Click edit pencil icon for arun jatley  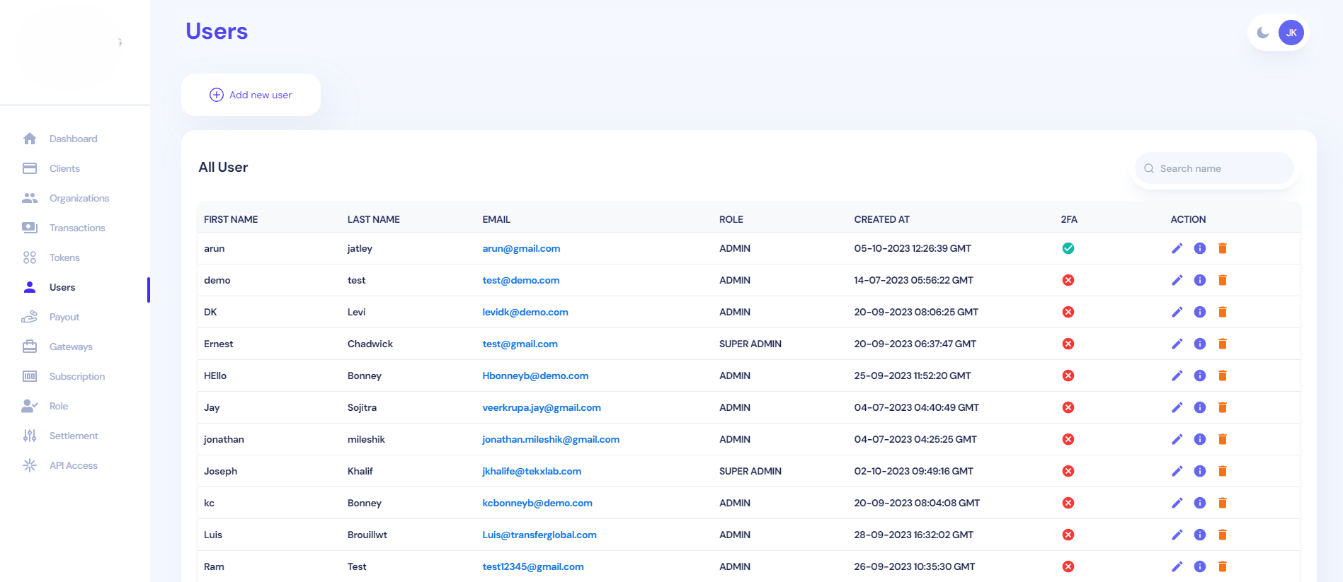pyautogui.click(x=1177, y=248)
